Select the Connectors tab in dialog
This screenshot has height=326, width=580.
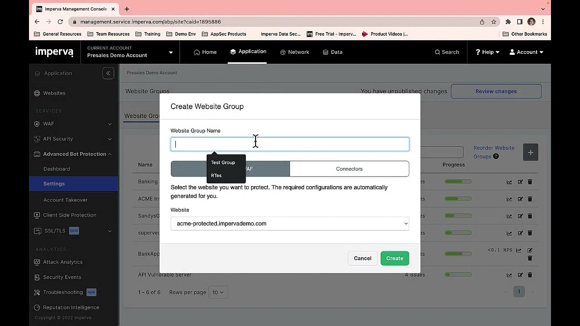click(349, 169)
